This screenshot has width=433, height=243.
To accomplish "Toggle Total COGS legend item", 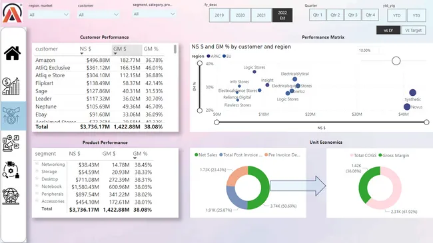I will coord(363,156).
